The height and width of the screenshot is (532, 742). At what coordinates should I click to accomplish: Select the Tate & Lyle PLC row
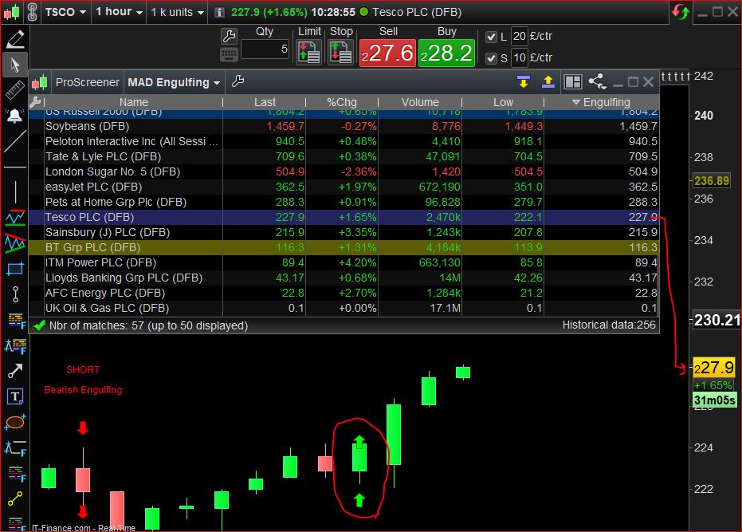(344, 156)
